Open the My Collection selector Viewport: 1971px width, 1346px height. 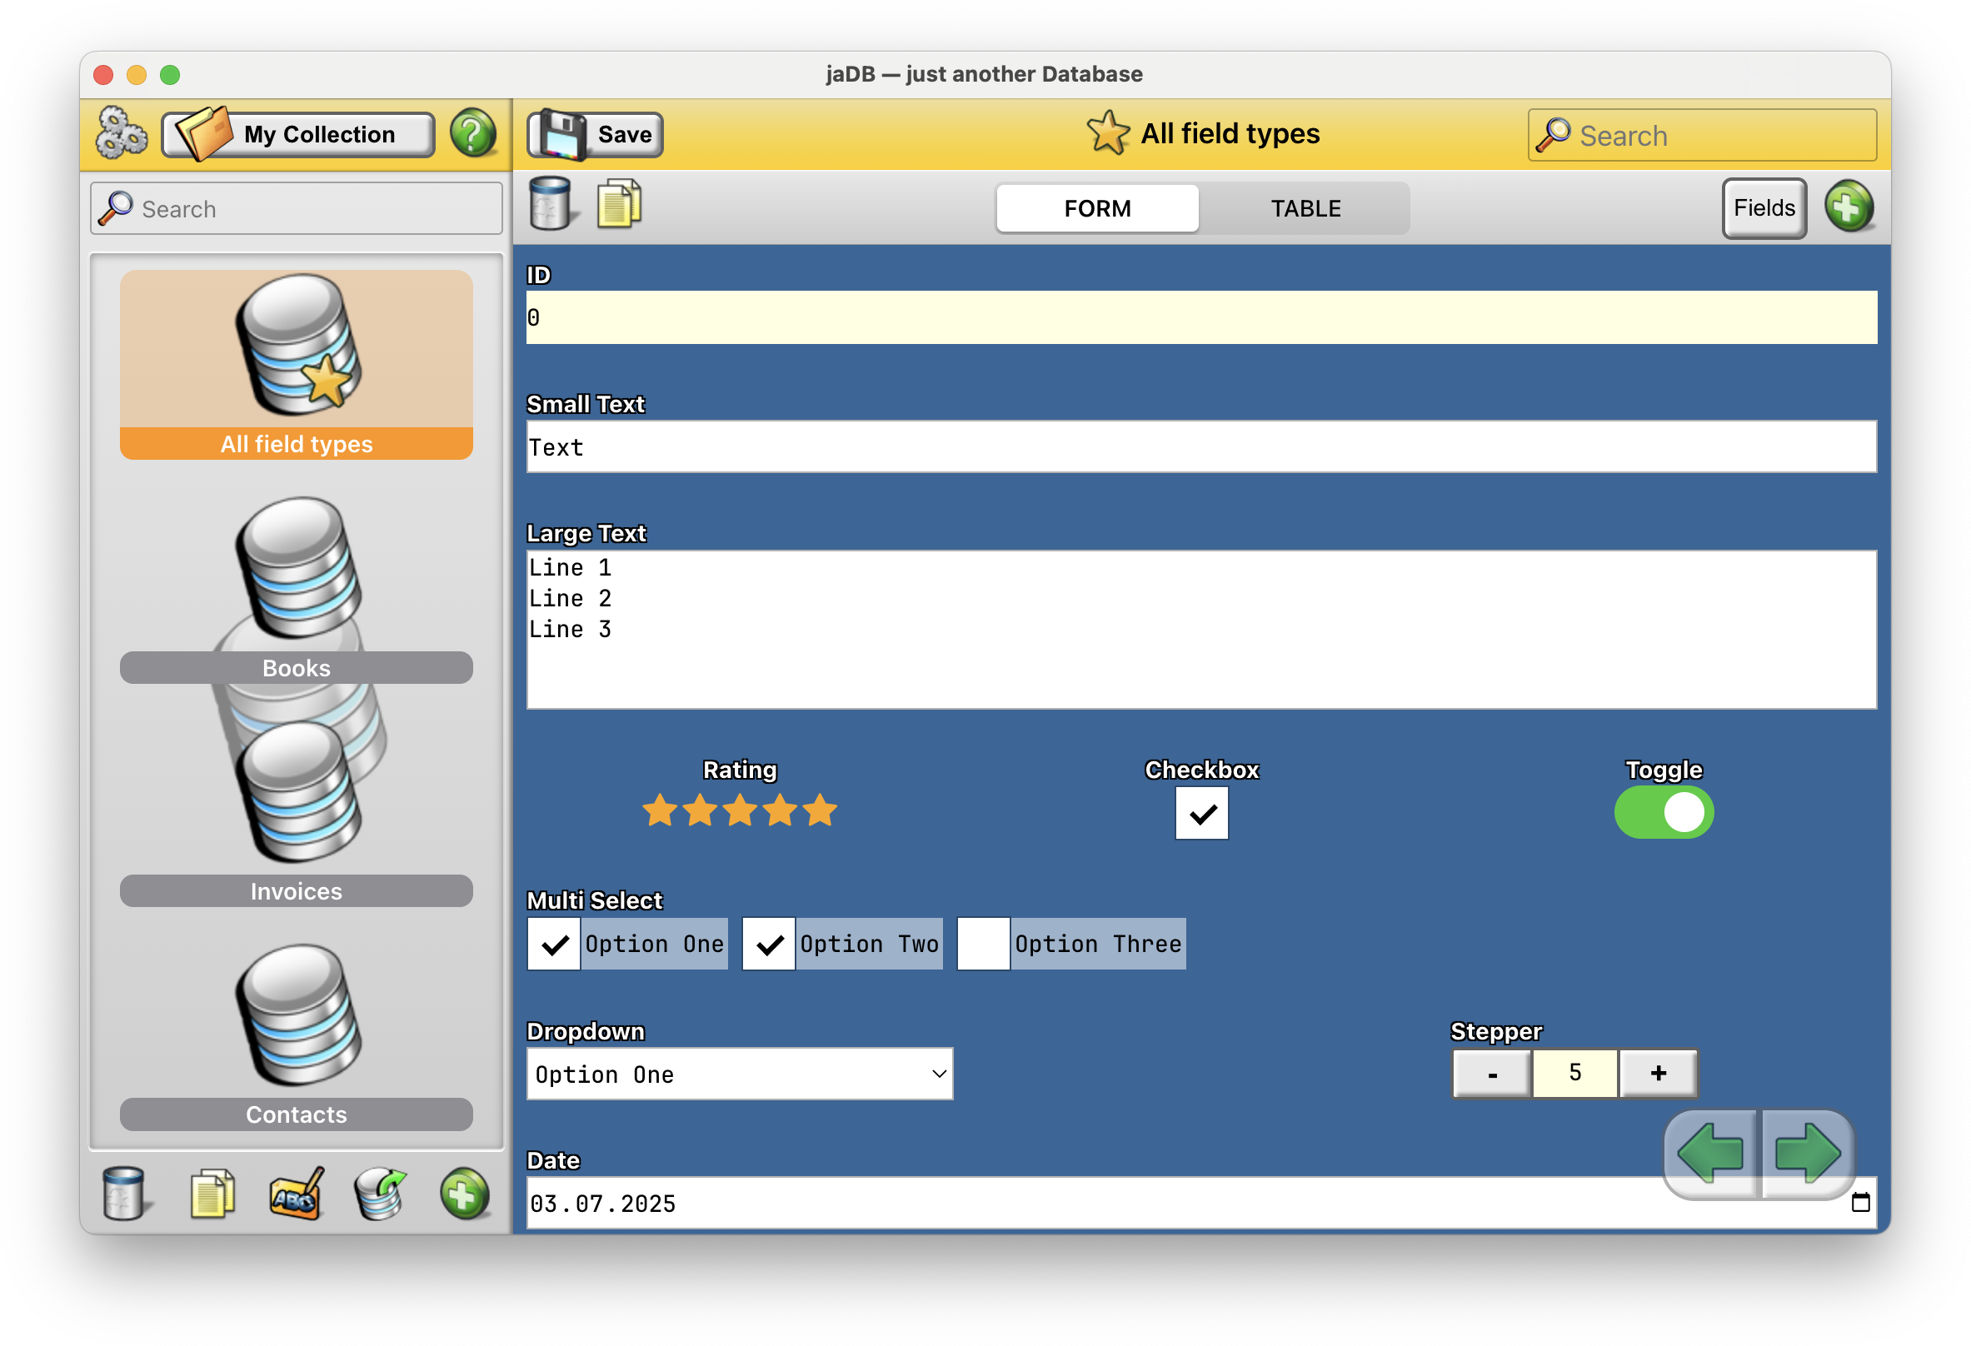(298, 134)
